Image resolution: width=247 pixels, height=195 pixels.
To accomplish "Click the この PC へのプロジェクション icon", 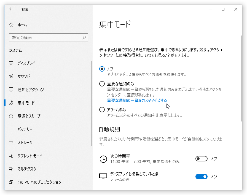I will 11,182.
